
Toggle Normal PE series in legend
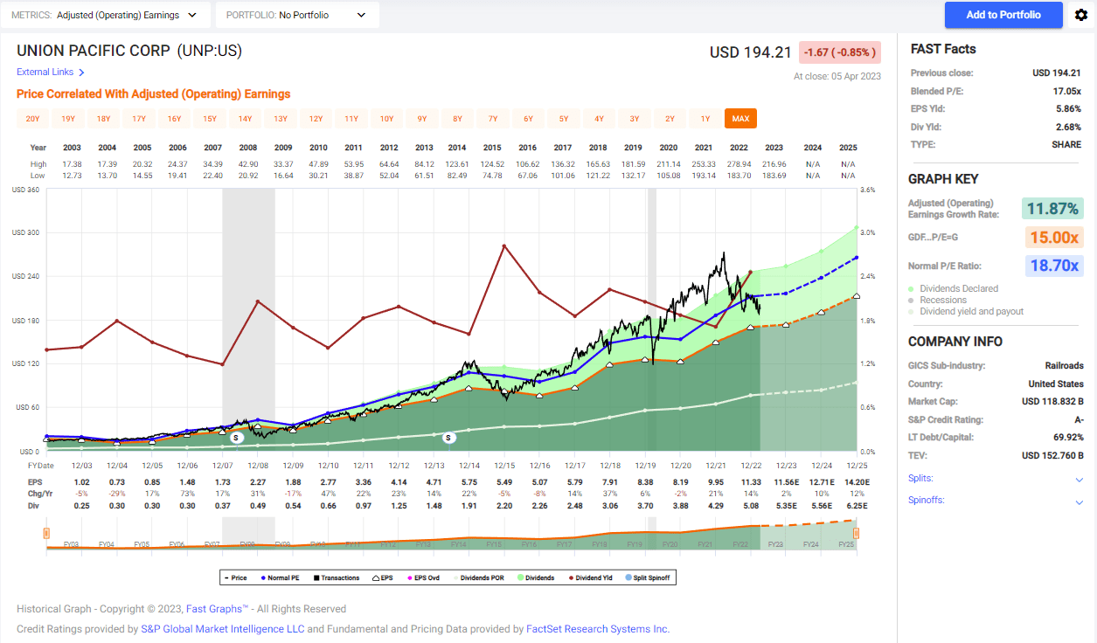pos(281,577)
